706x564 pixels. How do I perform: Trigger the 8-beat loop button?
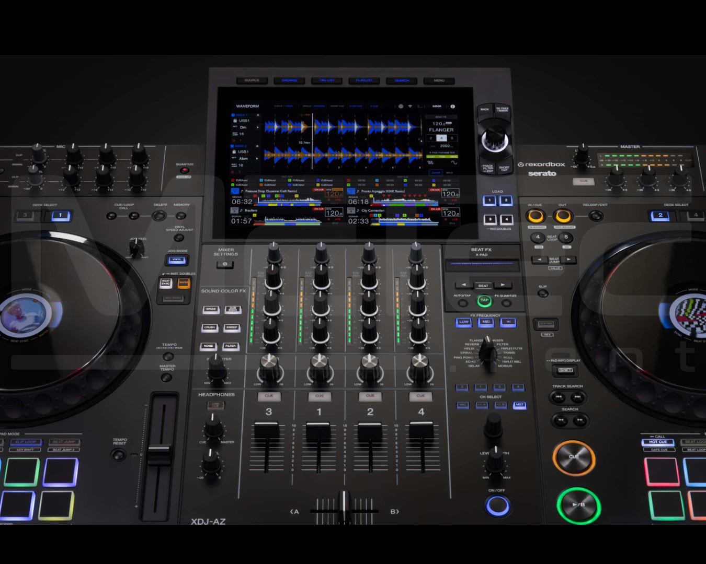click(x=566, y=238)
